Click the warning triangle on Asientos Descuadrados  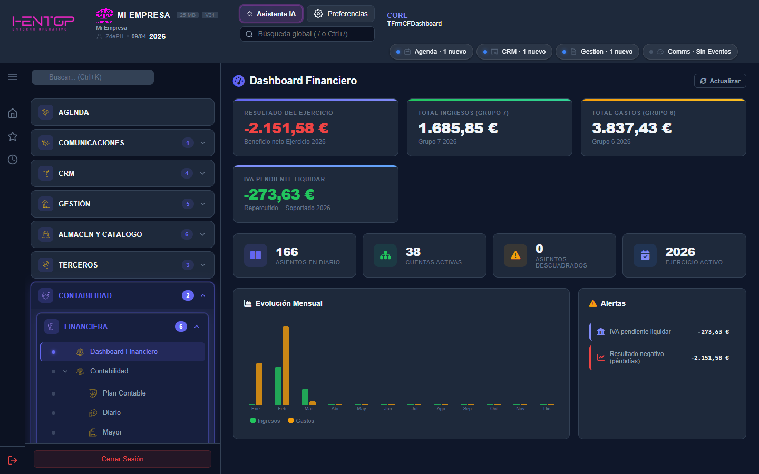point(515,255)
